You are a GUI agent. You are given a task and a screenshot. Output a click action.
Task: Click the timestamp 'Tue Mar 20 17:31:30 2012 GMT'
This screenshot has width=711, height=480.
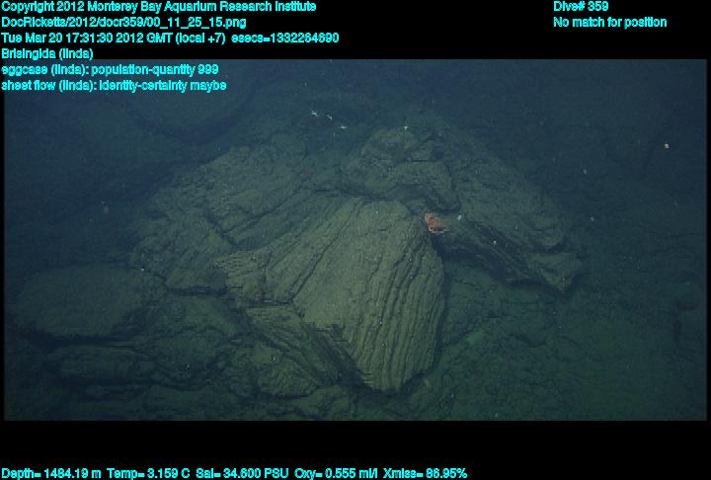[87, 38]
